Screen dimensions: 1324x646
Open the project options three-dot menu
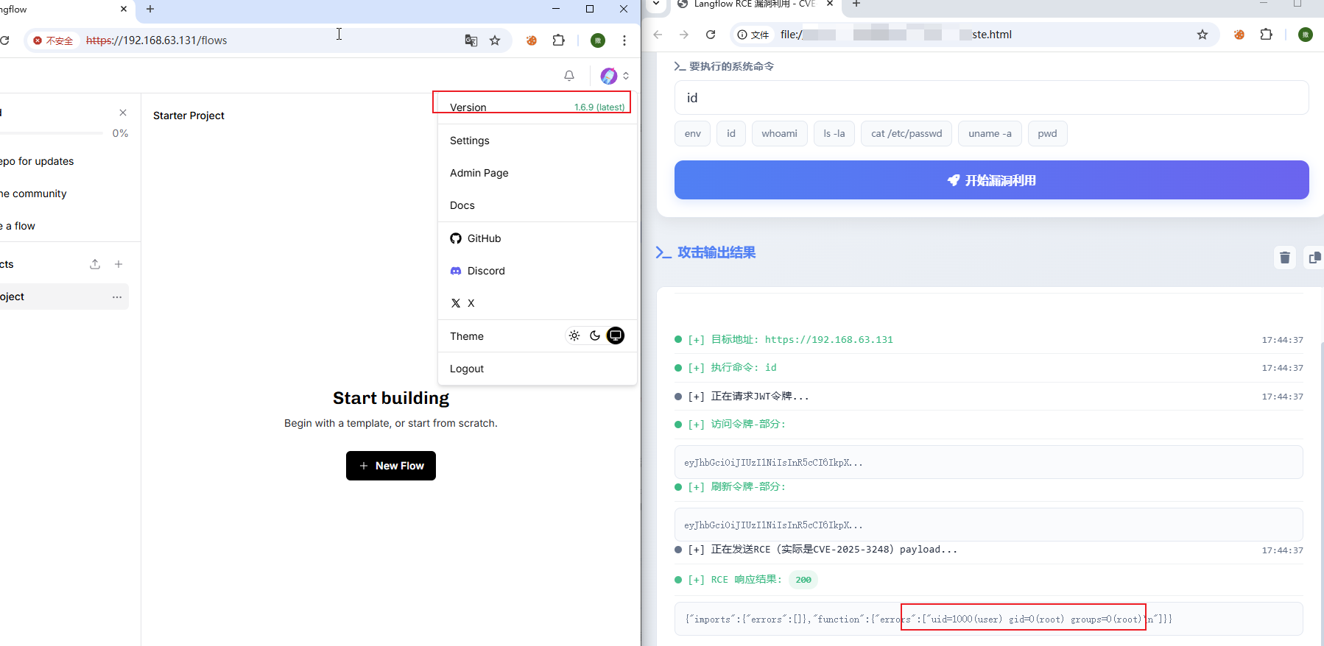tap(117, 297)
